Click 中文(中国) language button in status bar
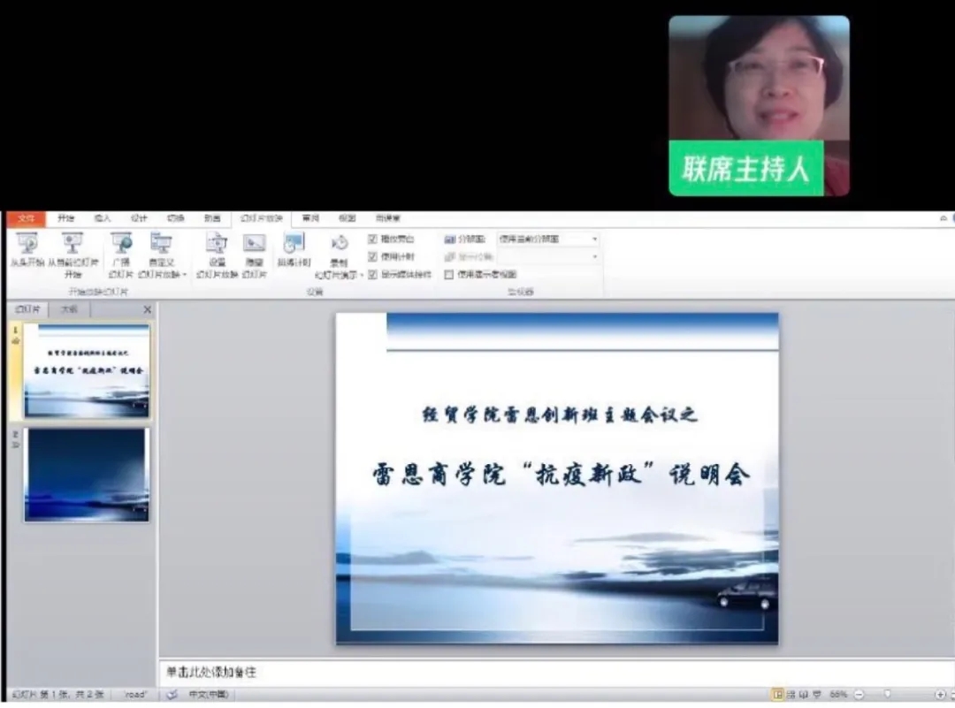This screenshot has height=708, width=955. coord(209,695)
